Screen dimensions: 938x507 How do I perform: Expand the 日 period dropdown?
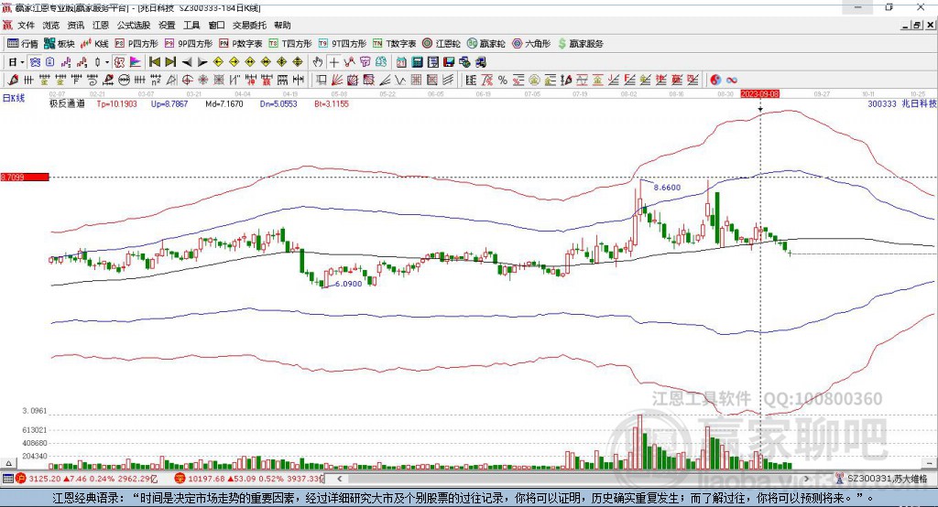click(22, 62)
